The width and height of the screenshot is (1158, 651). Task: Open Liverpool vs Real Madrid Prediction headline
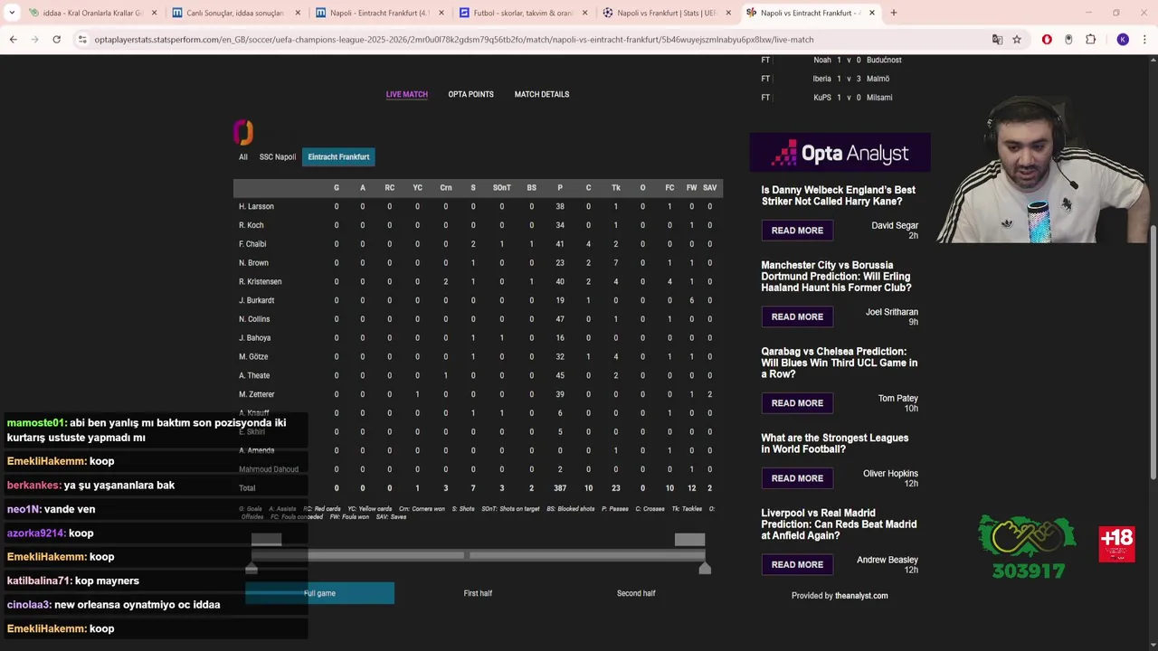[x=839, y=524]
